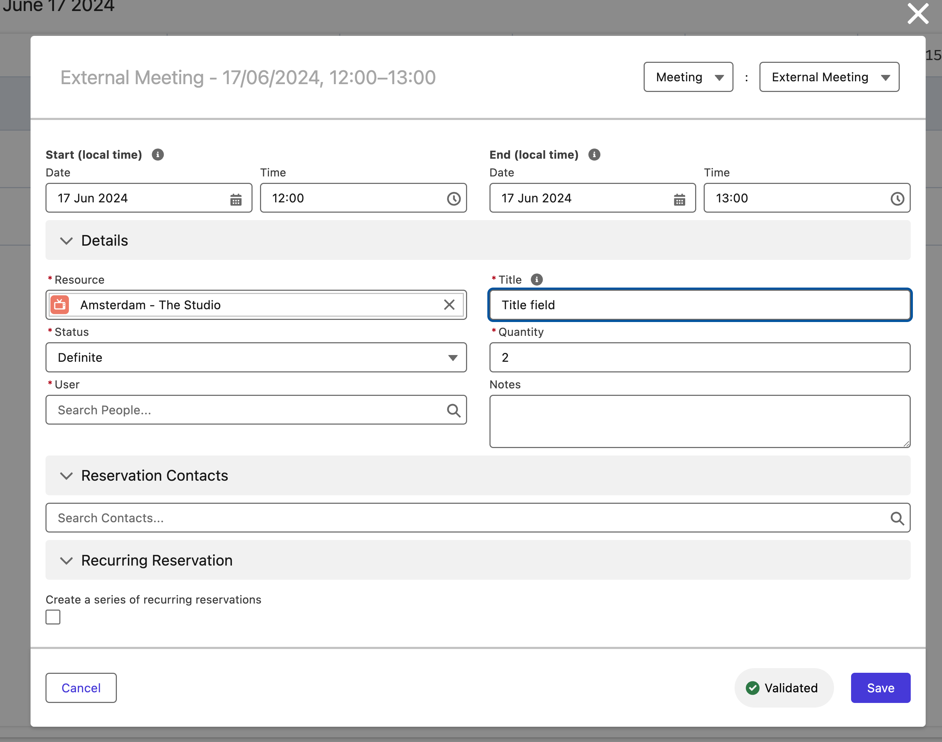Screen dimensions: 942x742
Task: Open the Meeting type dropdown
Action: (688, 77)
